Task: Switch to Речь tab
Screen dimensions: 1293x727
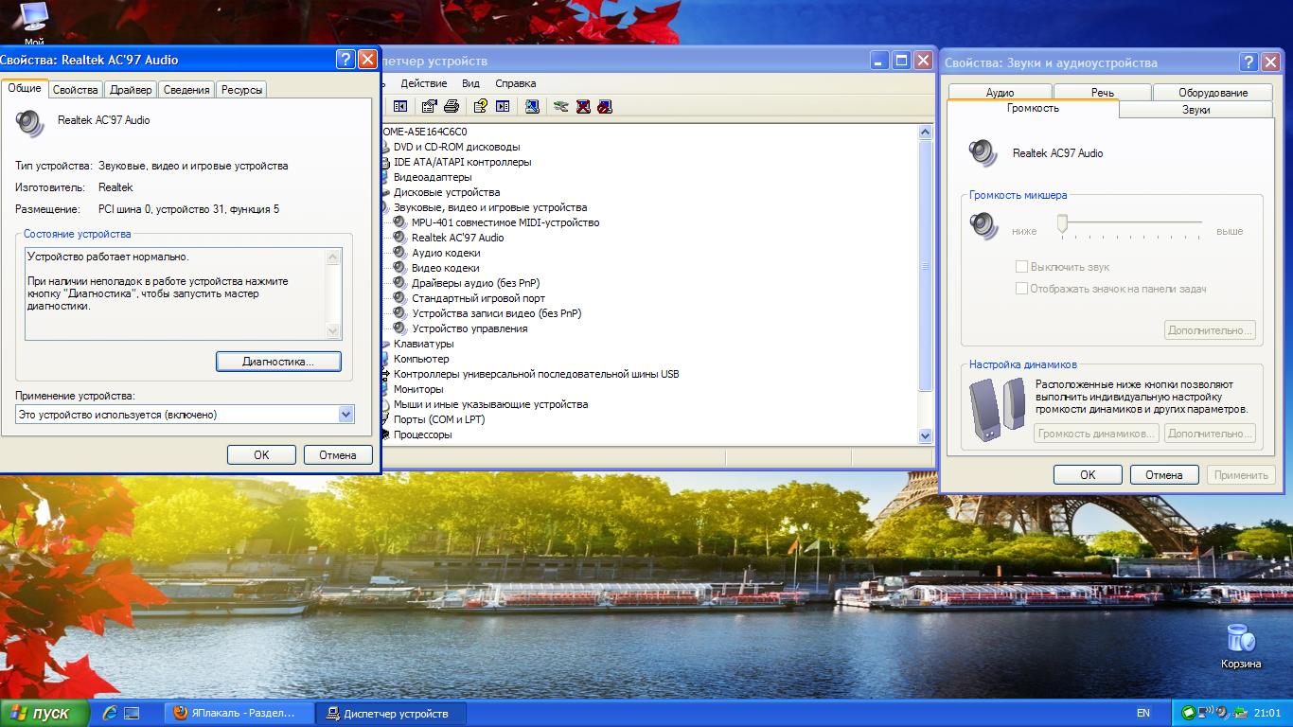Action: 1103,93
